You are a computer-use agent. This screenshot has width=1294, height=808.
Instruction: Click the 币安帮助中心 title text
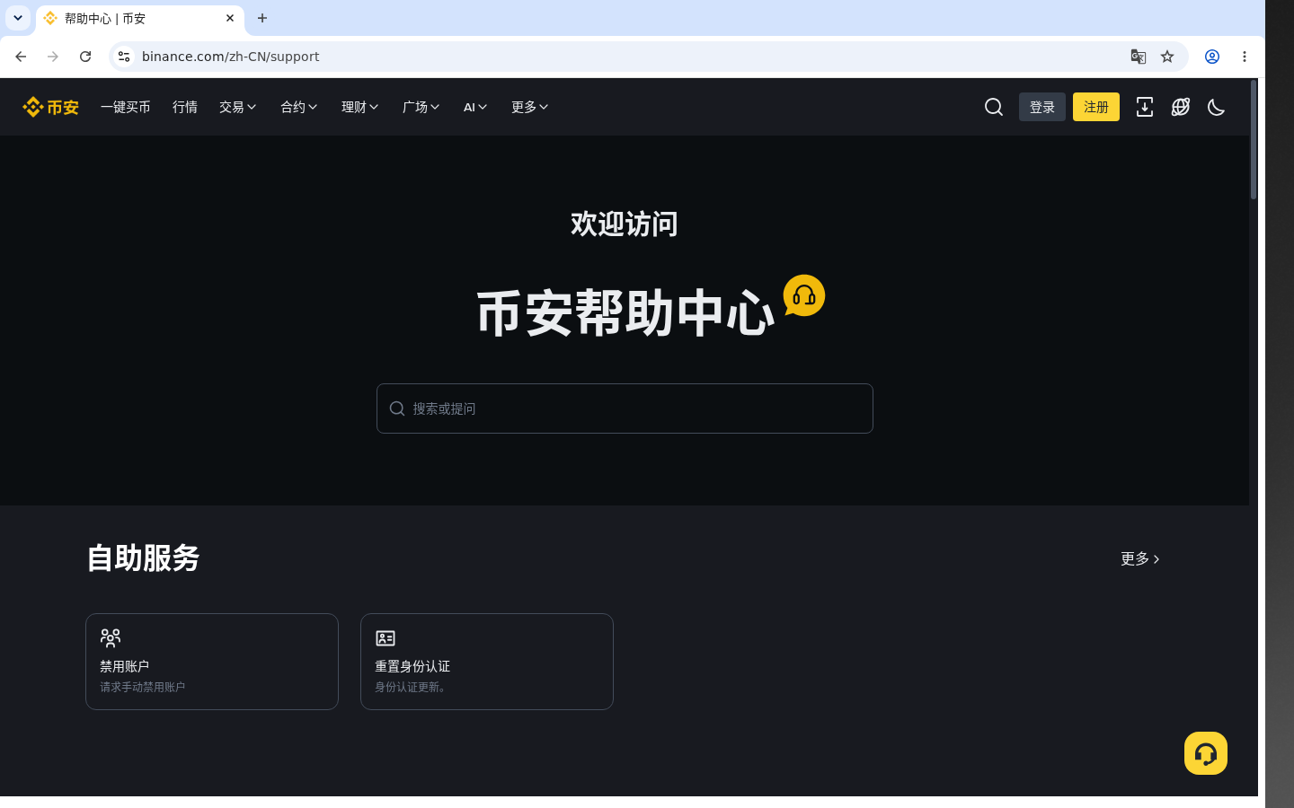[x=625, y=312]
